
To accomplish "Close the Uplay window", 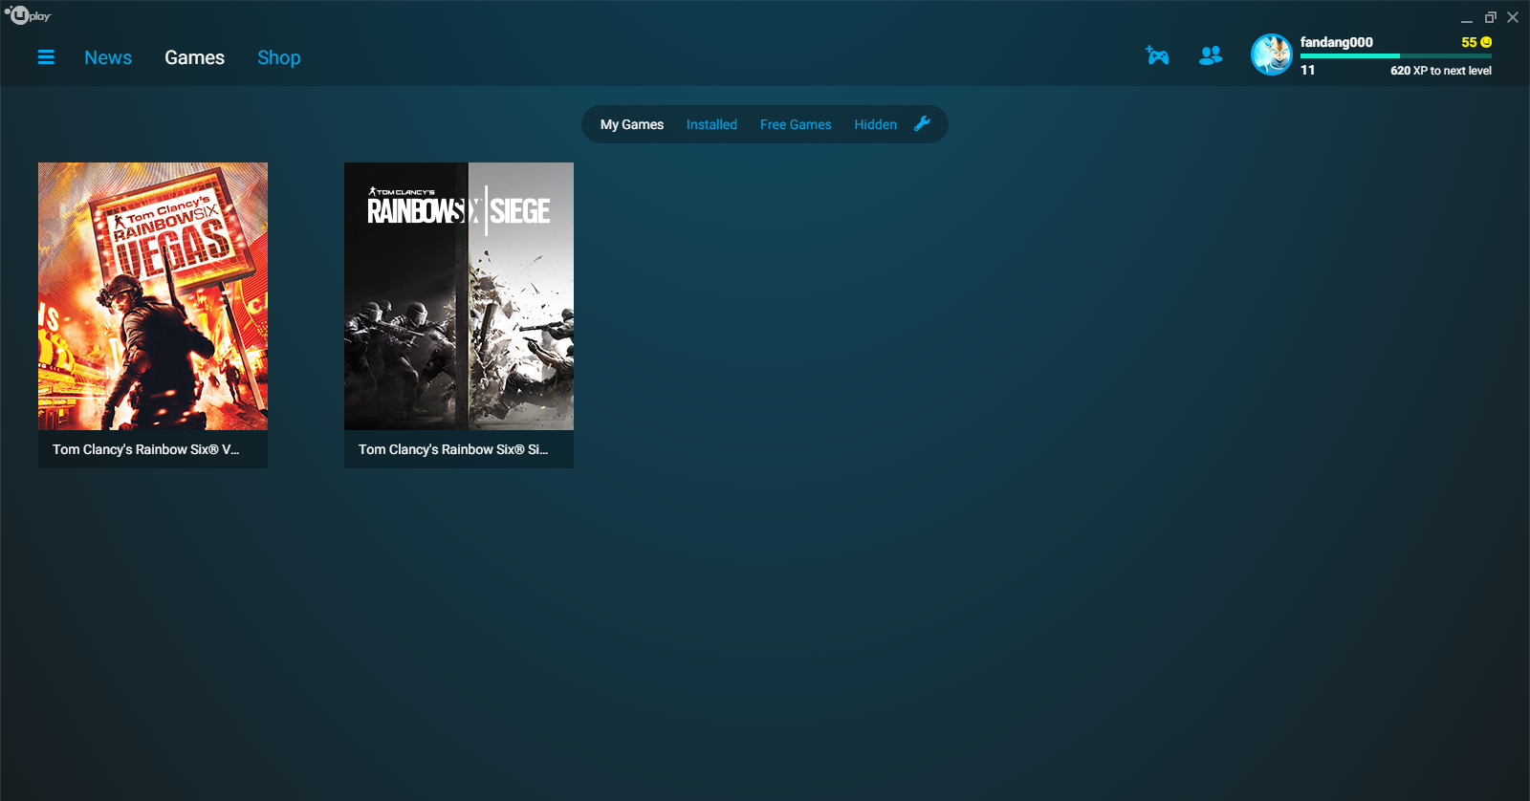I will 1513,17.
